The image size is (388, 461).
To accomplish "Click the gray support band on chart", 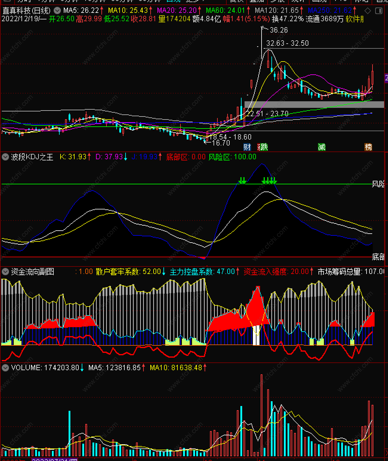I will 314,105.
